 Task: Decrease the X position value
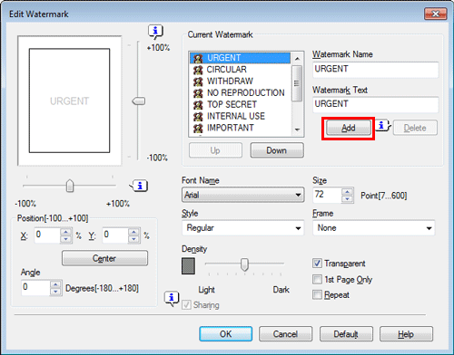(x=65, y=239)
